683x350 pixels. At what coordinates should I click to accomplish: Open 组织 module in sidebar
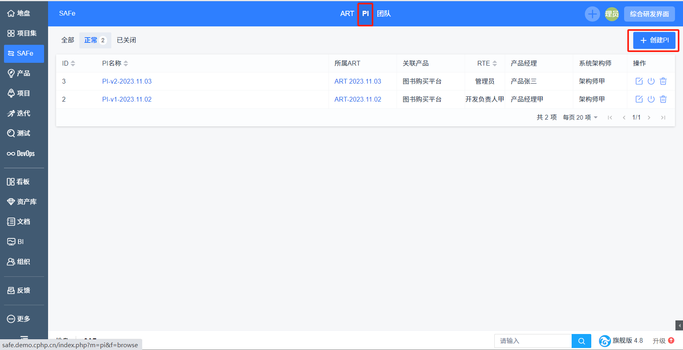[x=24, y=262]
